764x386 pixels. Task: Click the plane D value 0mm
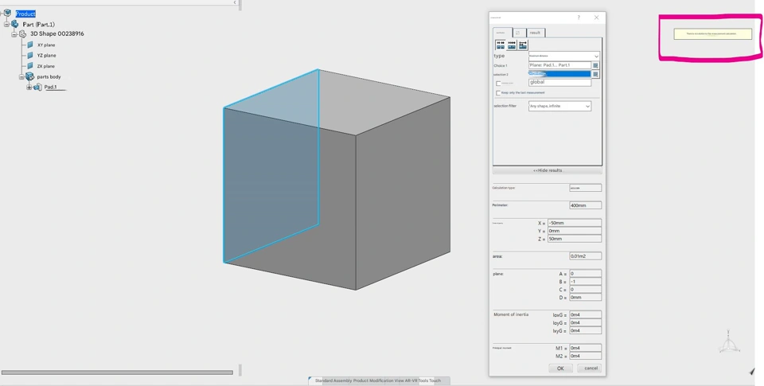point(585,298)
